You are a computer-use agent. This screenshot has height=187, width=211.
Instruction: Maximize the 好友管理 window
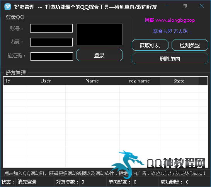[185, 6]
